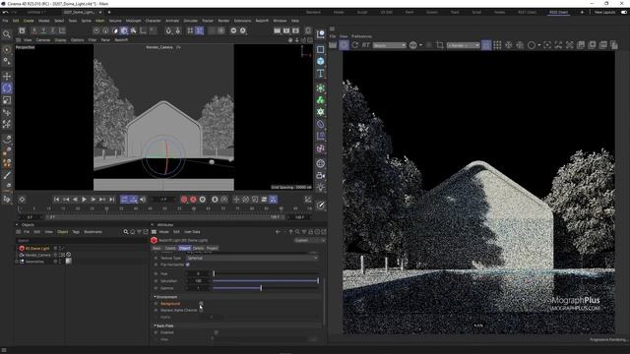This screenshot has height=354, width=630.
Task: Toggle the Back-Plate Enabled checkbox
Action: pos(217,332)
